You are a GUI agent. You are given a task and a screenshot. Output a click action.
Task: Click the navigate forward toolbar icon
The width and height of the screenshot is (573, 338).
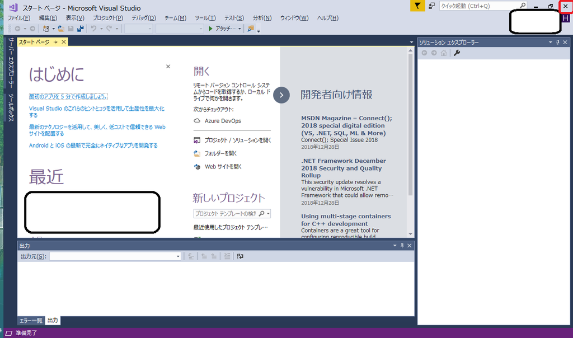[32, 29]
